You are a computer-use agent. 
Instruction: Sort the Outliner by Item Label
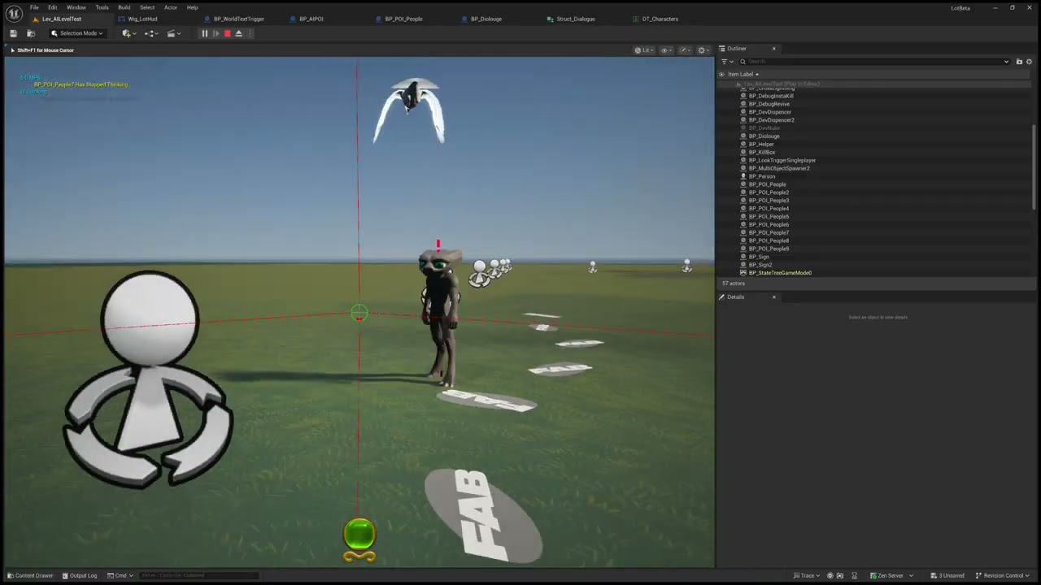(743, 75)
